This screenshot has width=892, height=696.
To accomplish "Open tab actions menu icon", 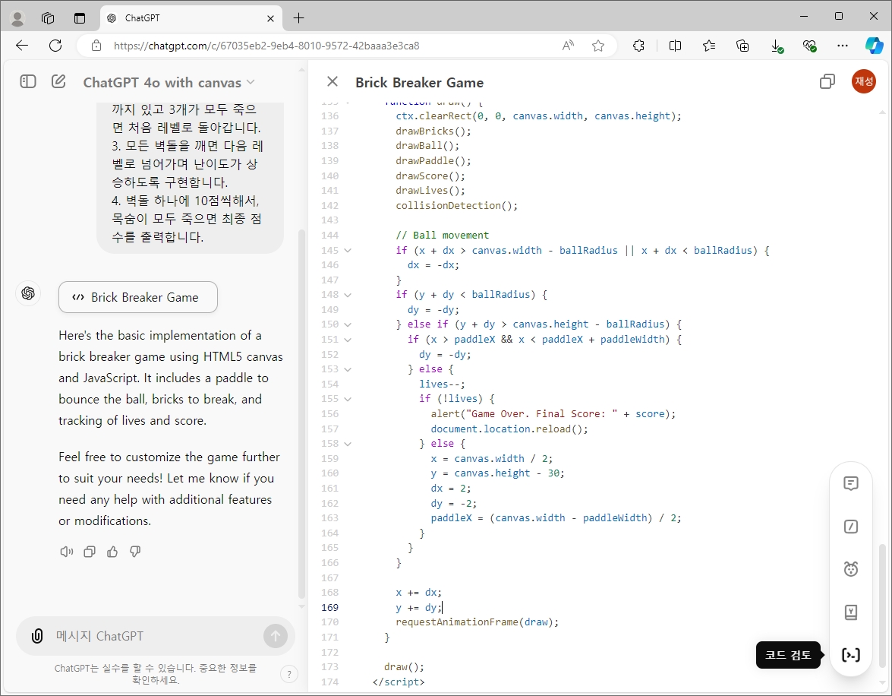I will click(x=80, y=18).
